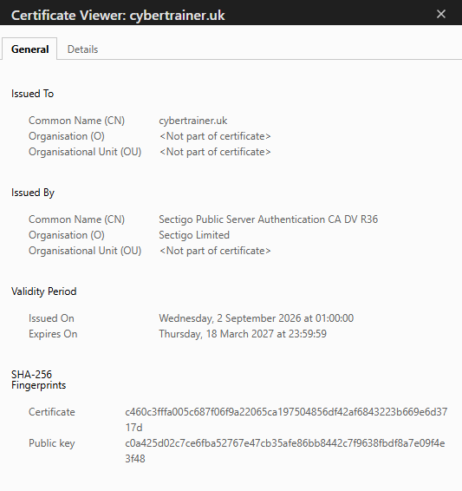This screenshot has height=491, width=462.
Task: Select the General tab
Action: tap(29, 49)
